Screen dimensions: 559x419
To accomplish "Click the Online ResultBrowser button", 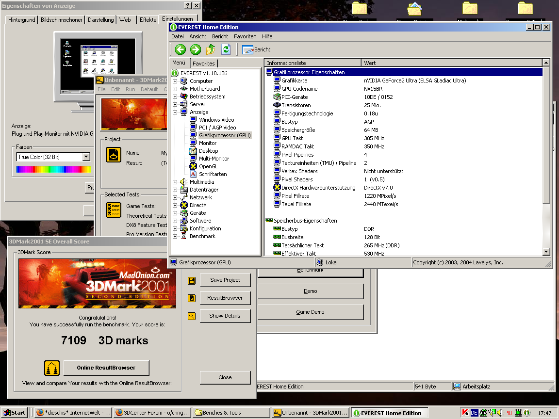I will point(106,368).
